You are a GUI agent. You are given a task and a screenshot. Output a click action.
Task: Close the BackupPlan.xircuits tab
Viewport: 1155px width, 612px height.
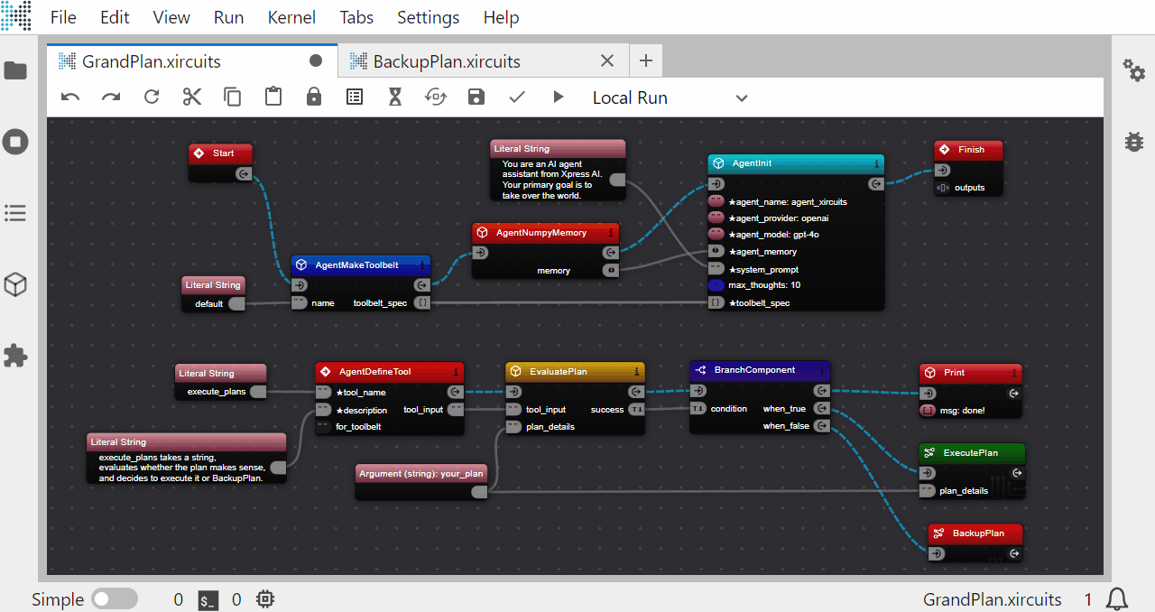pos(607,60)
